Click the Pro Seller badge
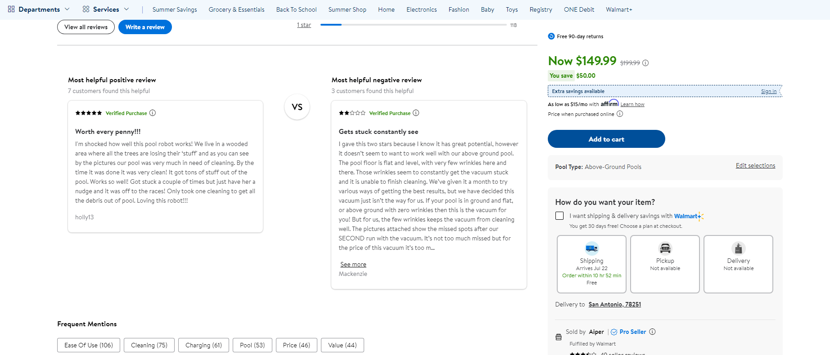This screenshot has height=355, width=830. (x=628, y=332)
